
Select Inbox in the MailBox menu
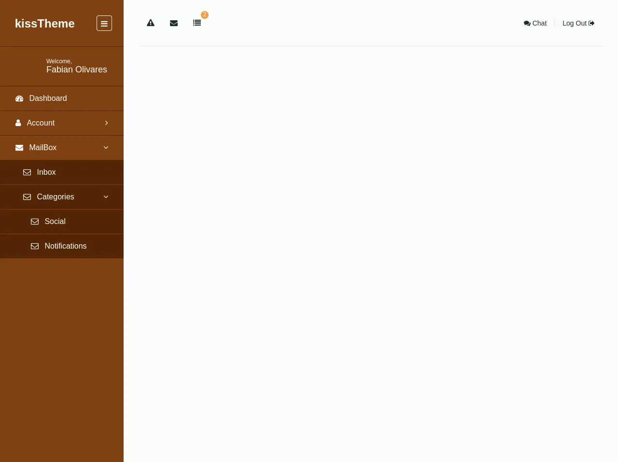click(46, 172)
